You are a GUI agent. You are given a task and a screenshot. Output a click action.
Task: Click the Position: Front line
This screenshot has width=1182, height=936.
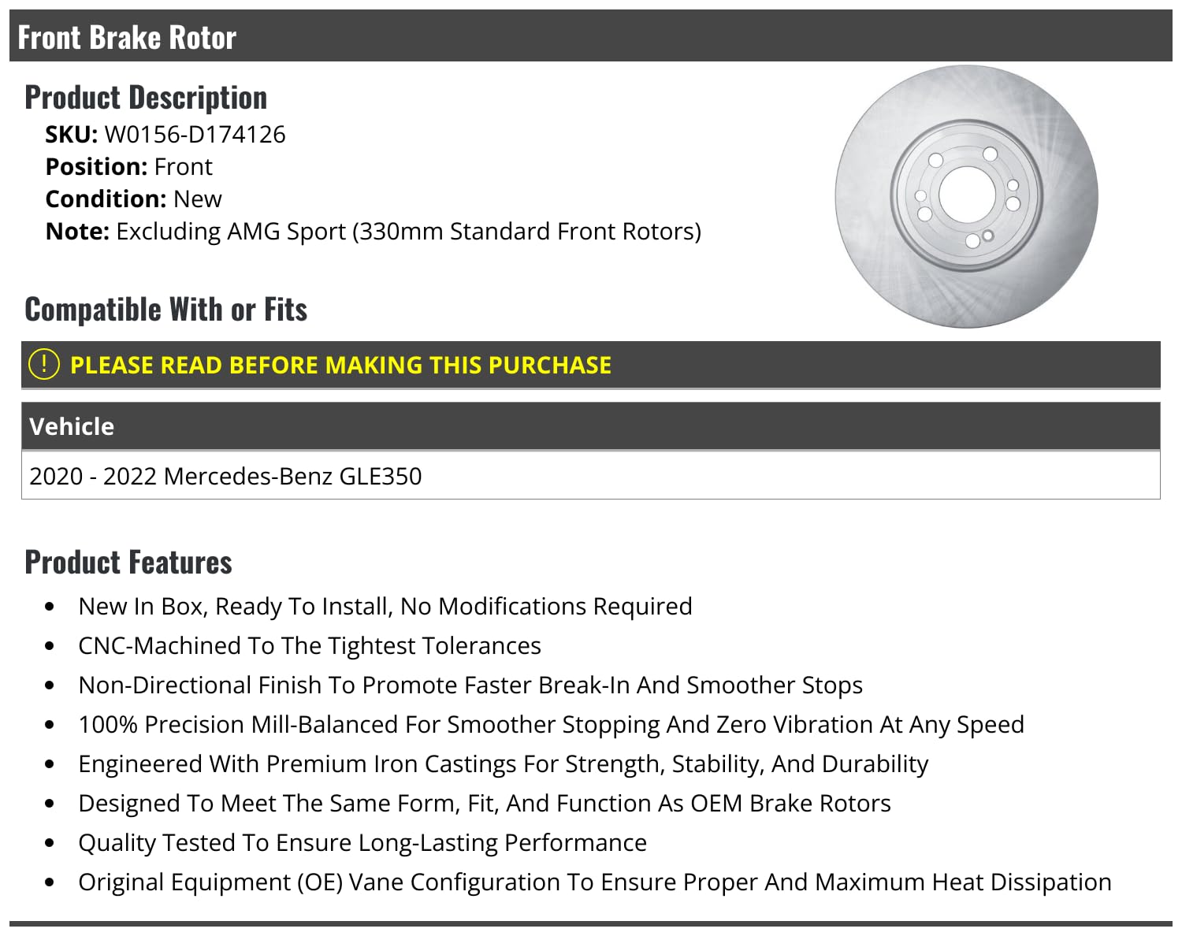pos(128,167)
